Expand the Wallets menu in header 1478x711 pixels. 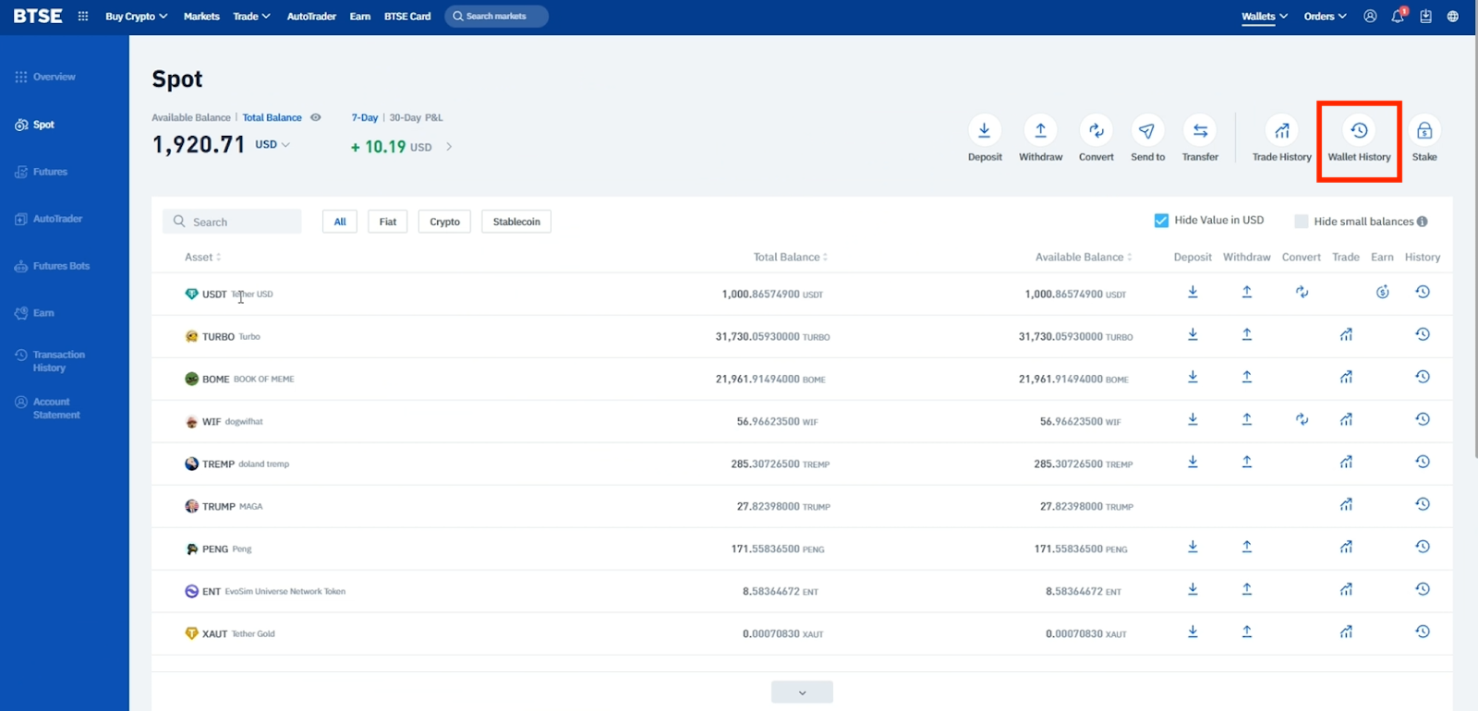1264,17
